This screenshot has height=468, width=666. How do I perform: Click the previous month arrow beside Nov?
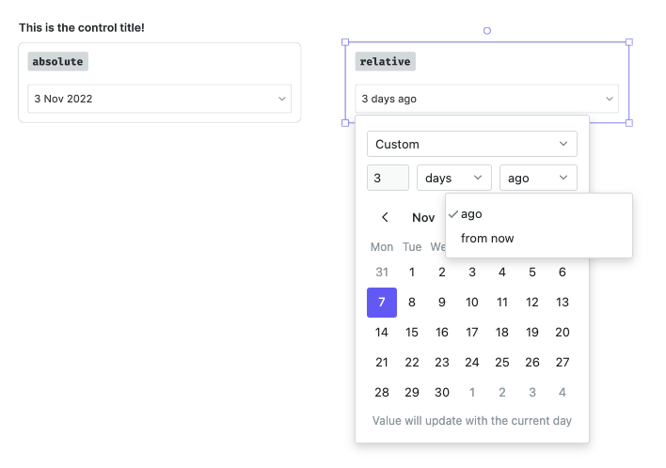[x=385, y=217]
